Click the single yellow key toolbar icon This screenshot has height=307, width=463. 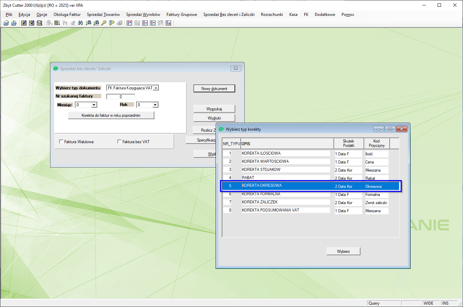pyautogui.click(x=104, y=23)
